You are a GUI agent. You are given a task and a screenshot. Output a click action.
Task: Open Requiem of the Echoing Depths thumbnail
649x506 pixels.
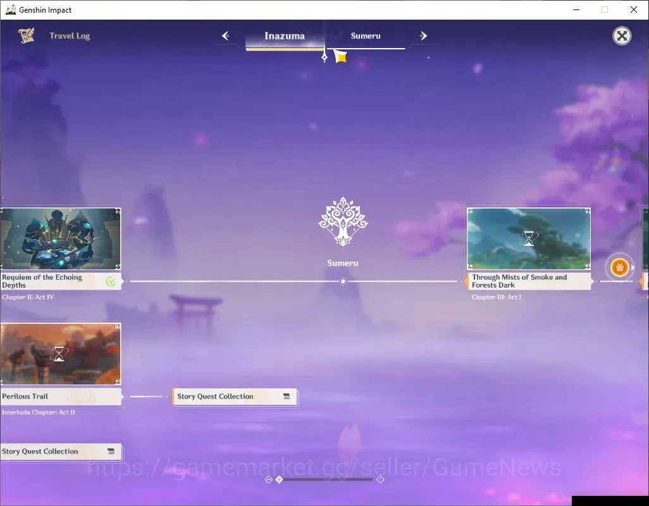[x=61, y=238]
